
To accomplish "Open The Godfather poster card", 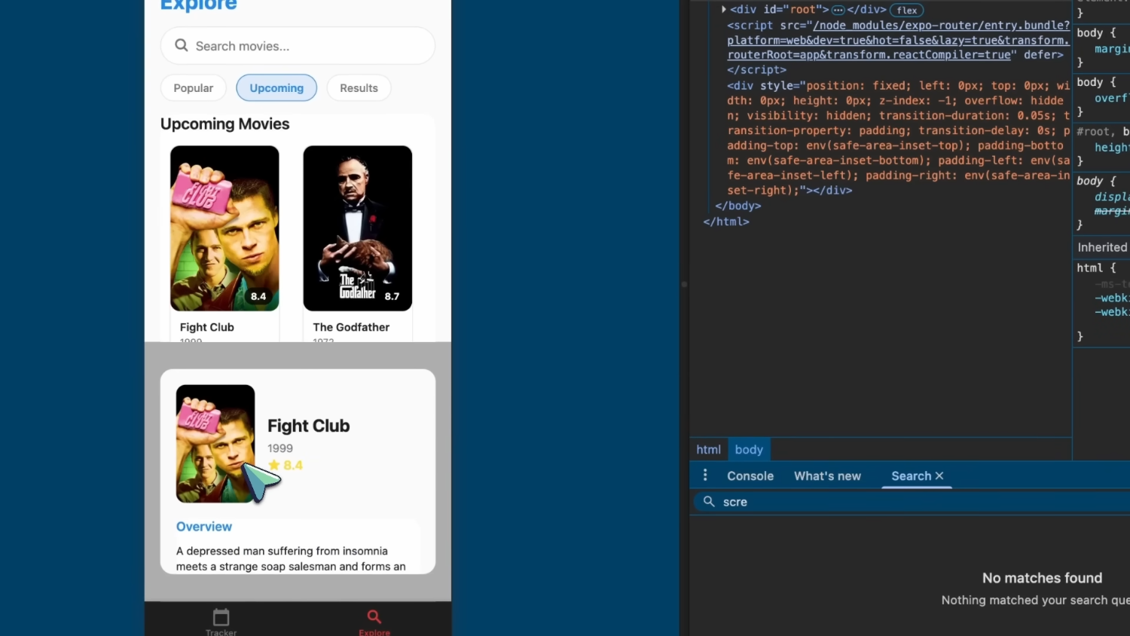I will [x=358, y=228].
